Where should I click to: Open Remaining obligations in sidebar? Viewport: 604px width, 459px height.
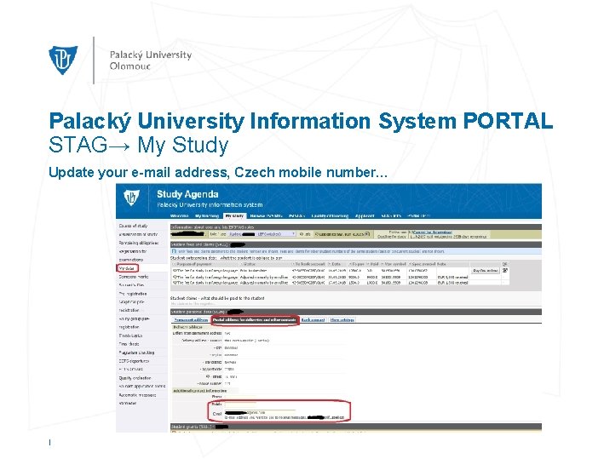point(139,243)
